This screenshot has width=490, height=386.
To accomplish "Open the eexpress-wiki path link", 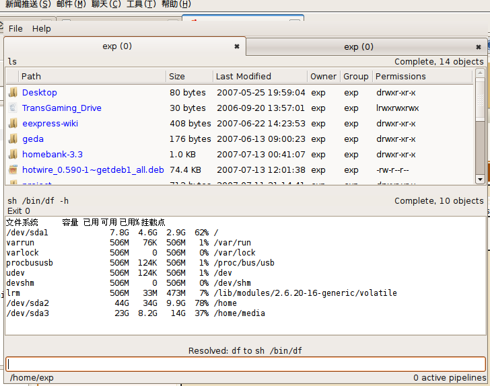I will pyautogui.click(x=50, y=123).
